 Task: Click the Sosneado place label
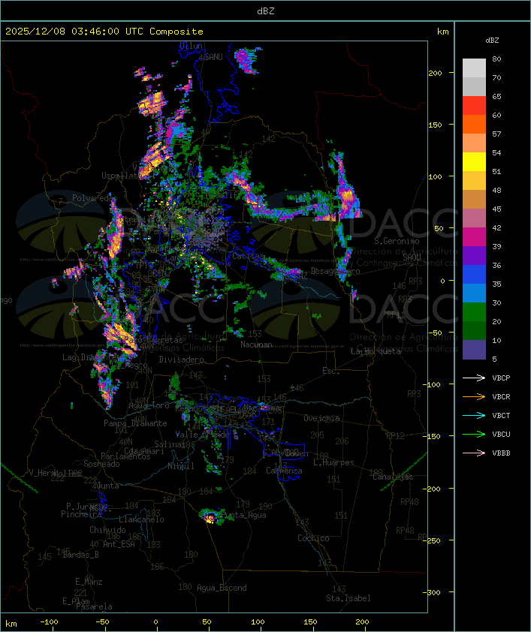[101, 464]
